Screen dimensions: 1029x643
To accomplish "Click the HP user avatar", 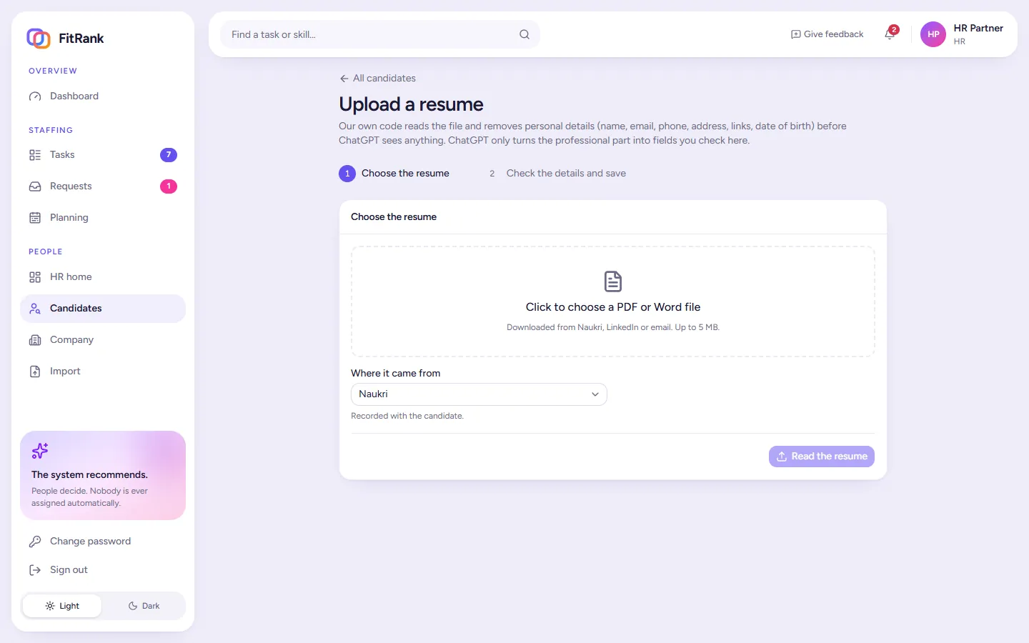I will pyautogui.click(x=933, y=34).
